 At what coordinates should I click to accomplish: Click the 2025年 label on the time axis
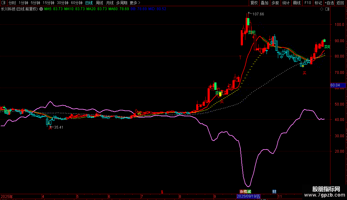click(7, 196)
